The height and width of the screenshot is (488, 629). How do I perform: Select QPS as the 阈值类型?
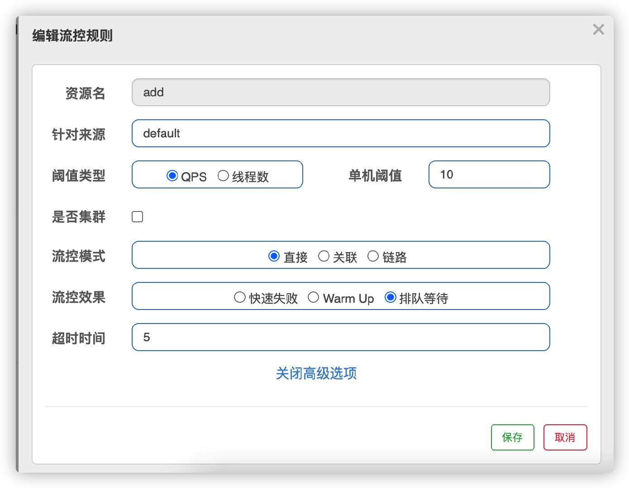[x=172, y=175]
